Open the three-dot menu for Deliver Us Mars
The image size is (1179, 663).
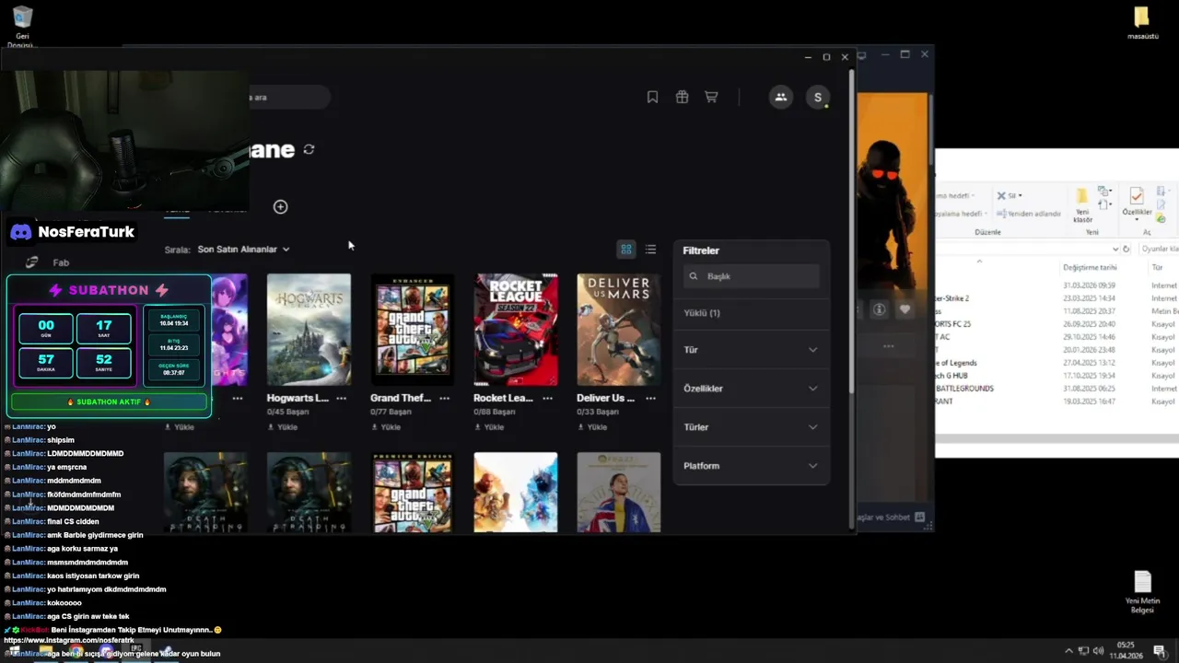[651, 398]
